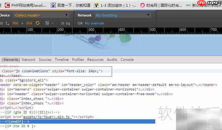The height and width of the screenshot is (130, 222).
Task: Click the red C icon of the PHP bookmark
Action: point(7,6)
